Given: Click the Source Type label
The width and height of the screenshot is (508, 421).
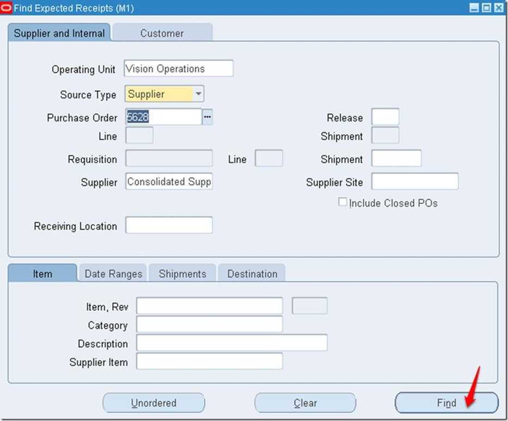Looking at the screenshot, I should click(88, 95).
